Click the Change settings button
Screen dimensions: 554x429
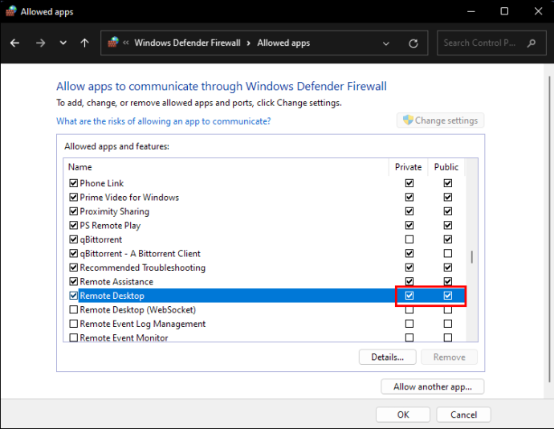(440, 121)
